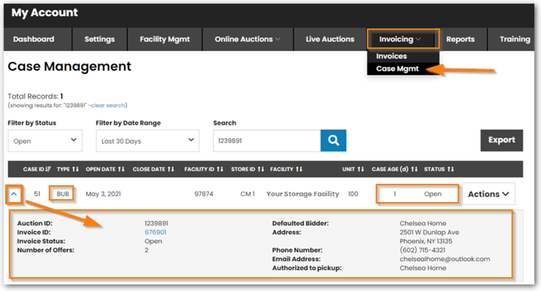Open the Facility Mgmt tab

click(x=165, y=39)
